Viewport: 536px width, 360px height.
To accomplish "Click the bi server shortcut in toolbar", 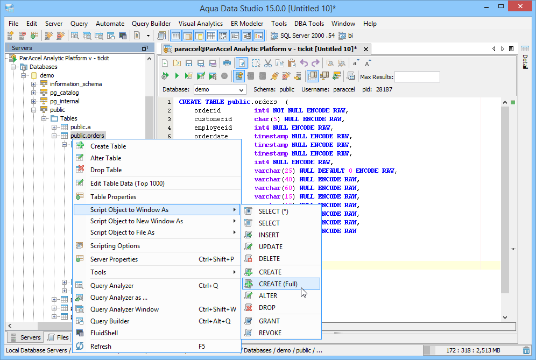I will click(x=346, y=36).
